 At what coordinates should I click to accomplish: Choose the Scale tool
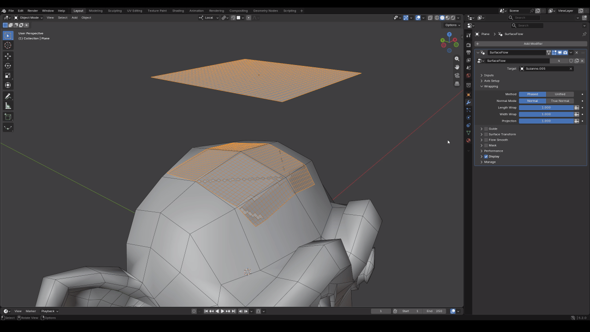tap(8, 75)
